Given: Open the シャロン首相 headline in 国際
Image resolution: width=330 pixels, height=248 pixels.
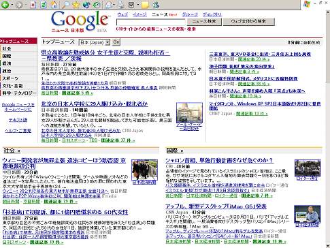Looking at the screenshot, I should tap(219, 160).
